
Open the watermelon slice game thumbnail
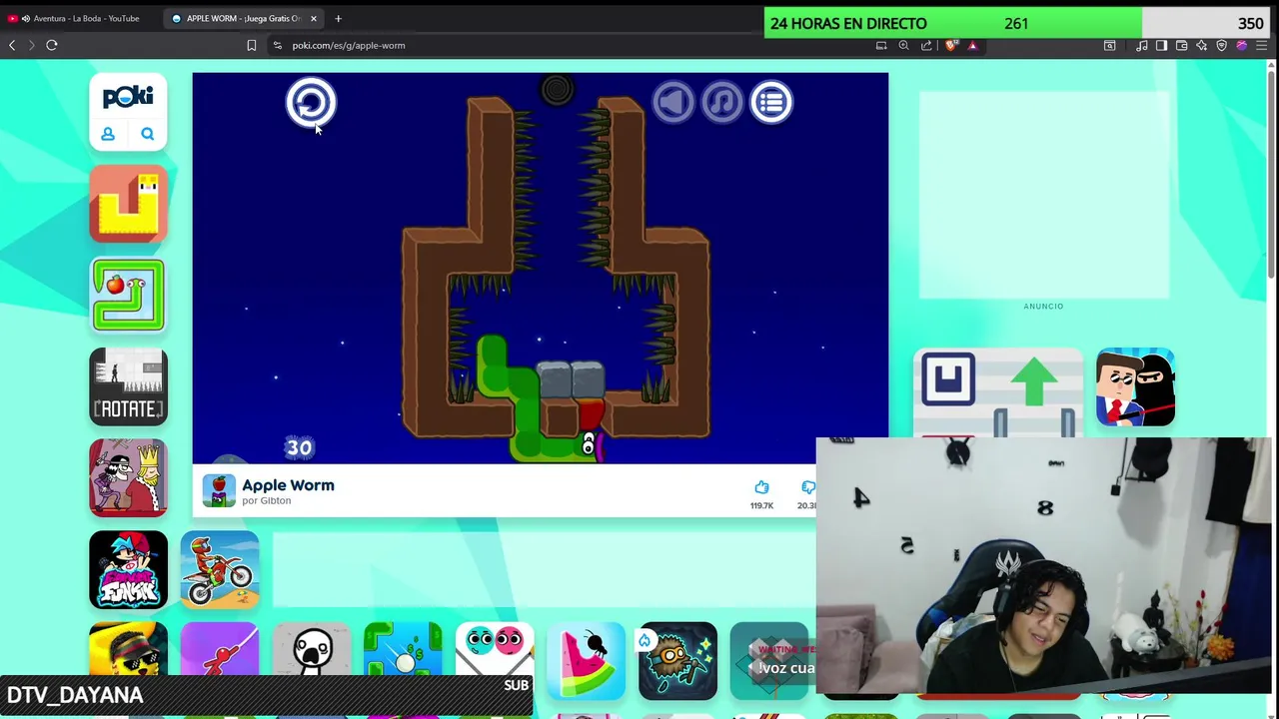587,659
